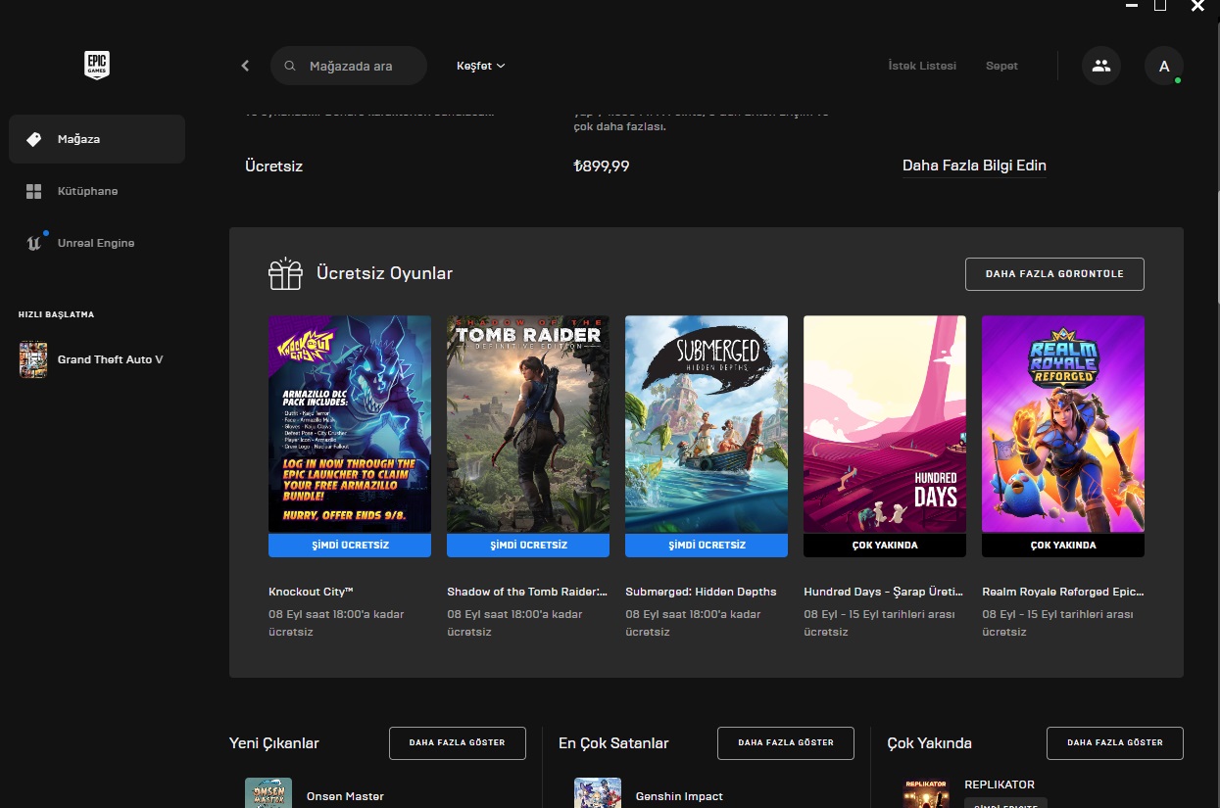Click the Yeni Çıkanlar heading
Image resolution: width=1220 pixels, height=808 pixels.
[x=274, y=743]
